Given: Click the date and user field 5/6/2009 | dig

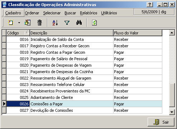Looking at the screenshot, I should pos(154,12).
